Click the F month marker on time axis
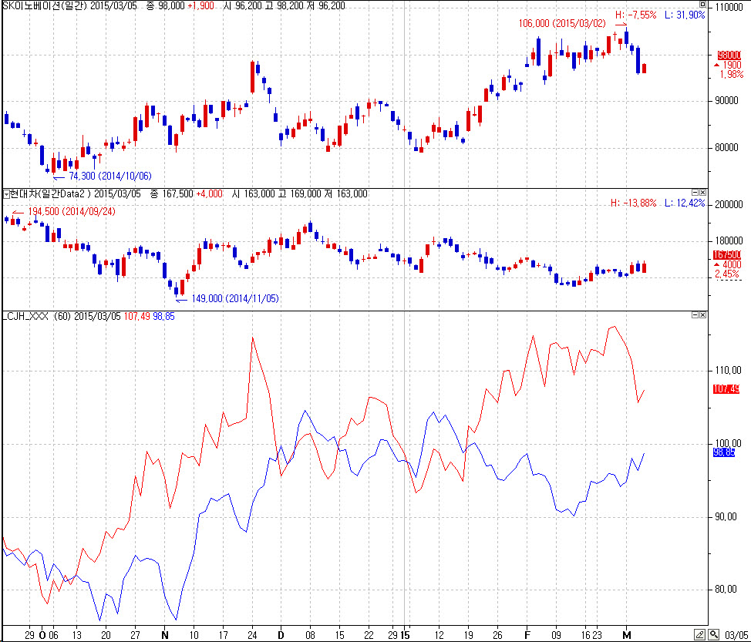The width and height of the screenshot is (751, 642). pos(527,635)
